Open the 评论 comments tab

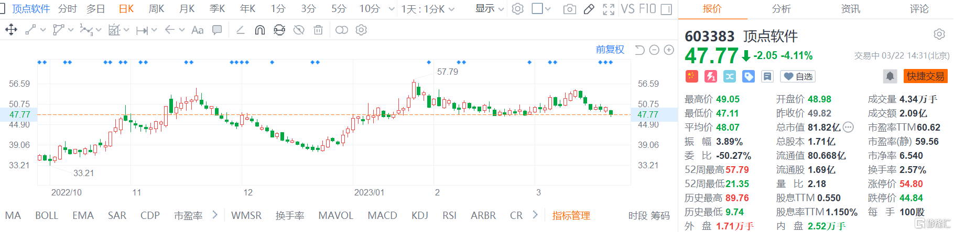point(919,9)
